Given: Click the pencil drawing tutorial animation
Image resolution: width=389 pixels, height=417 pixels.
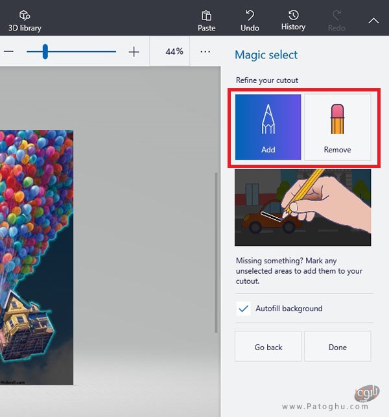Looking at the screenshot, I should click(x=303, y=208).
